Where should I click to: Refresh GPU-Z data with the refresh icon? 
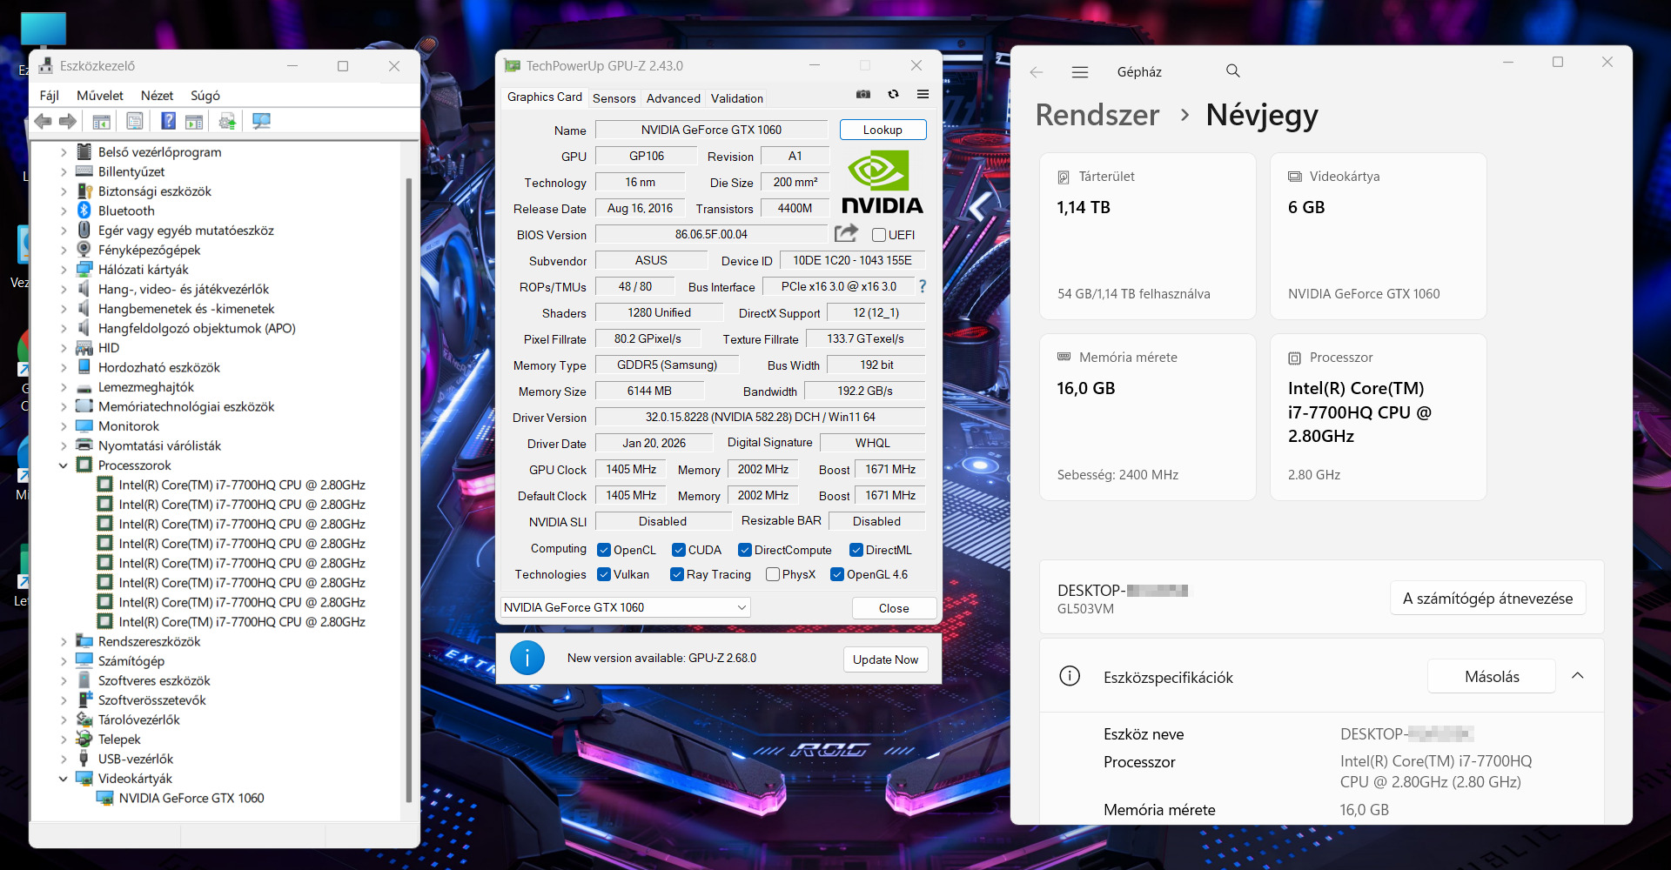point(893,94)
